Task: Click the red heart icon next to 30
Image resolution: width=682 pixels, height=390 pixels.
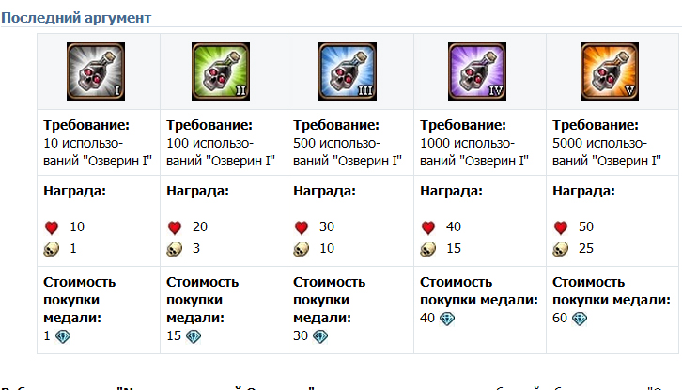Action: 302,227
